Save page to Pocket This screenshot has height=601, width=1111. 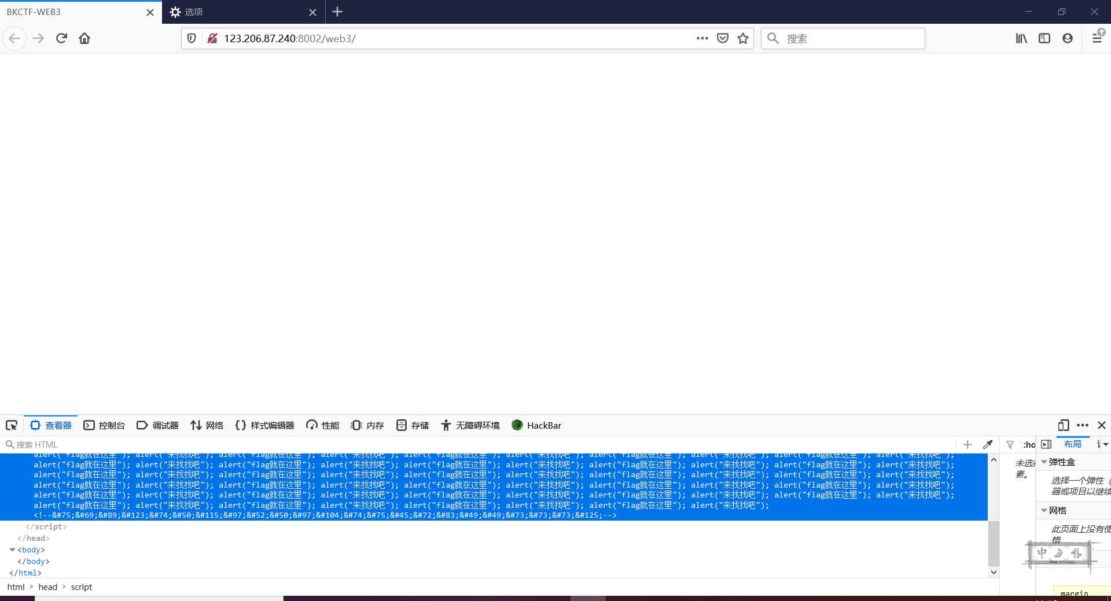coord(722,38)
